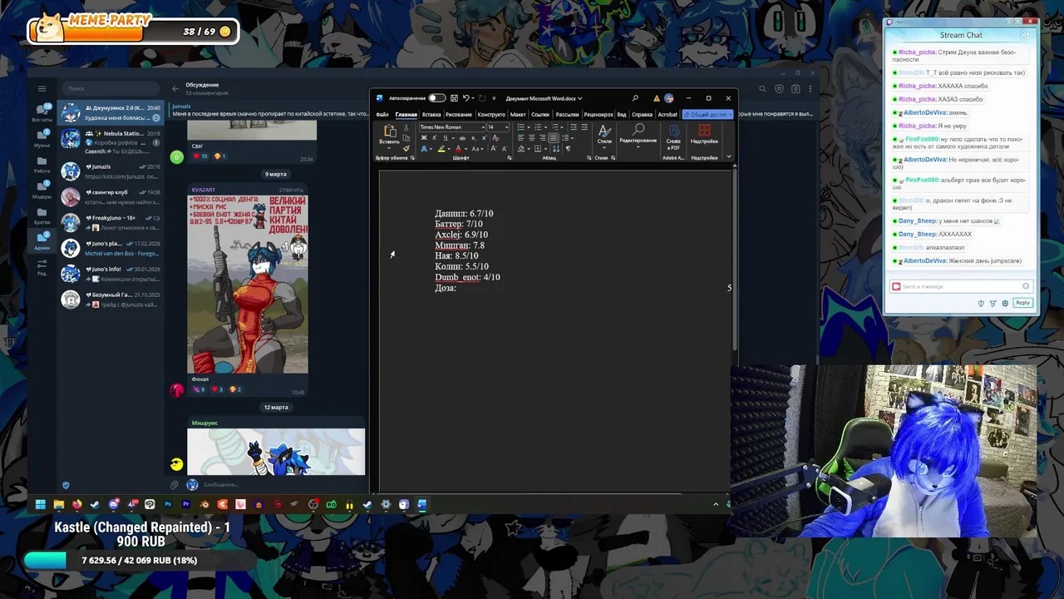The width and height of the screenshot is (1064, 599).
Task: Click the warning triangle icon in Word
Action: click(657, 98)
